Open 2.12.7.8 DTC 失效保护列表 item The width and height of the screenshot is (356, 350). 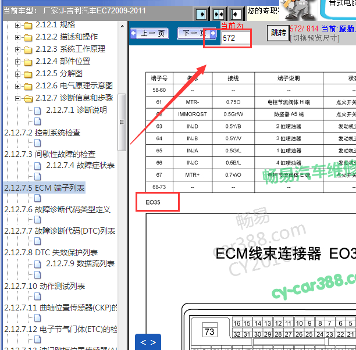click(51, 252)
